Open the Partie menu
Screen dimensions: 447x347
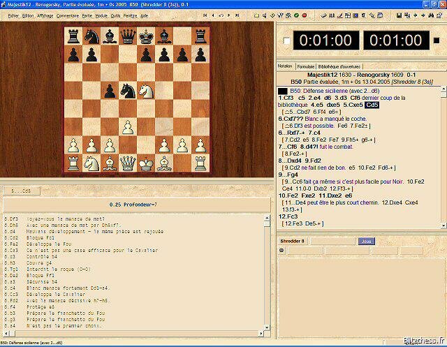pos(87,15)
